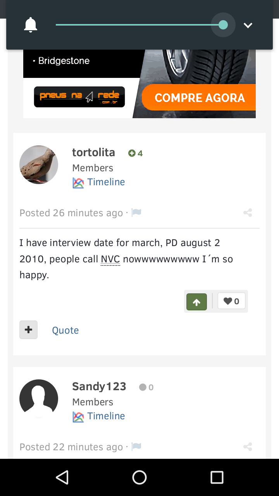Upvote tortolita's post with green arrow
Viewport: 279px width, 496px height.
point(196,302)
